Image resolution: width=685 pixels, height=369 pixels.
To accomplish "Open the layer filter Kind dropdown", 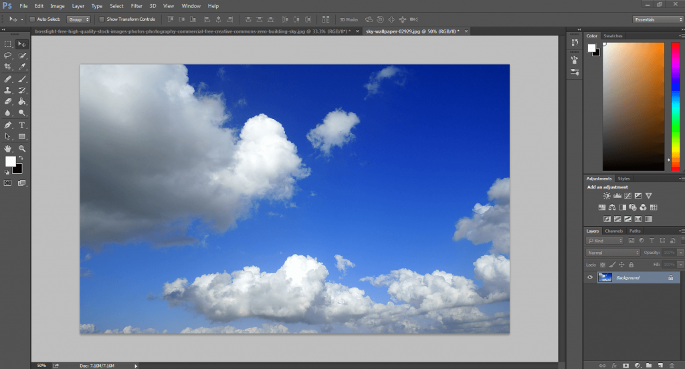I will tap(605, 241).
